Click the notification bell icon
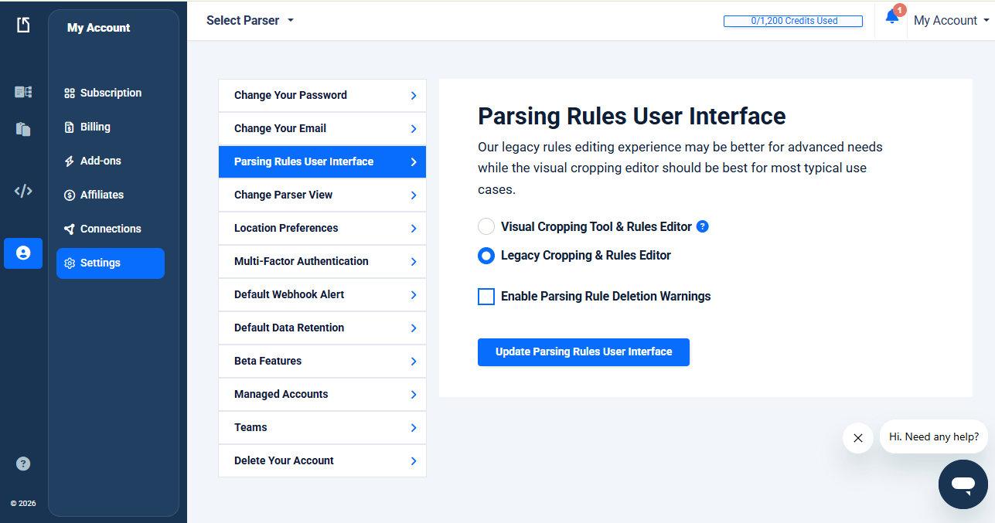Screen dimensions: 995x523 click(x=892, y=19)
